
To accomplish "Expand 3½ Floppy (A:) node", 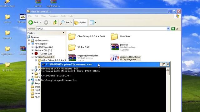I will coord(32,47).
